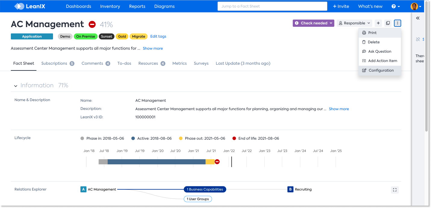
Task: Collapse the Information section chevron
Action: [x=16, y=86]
